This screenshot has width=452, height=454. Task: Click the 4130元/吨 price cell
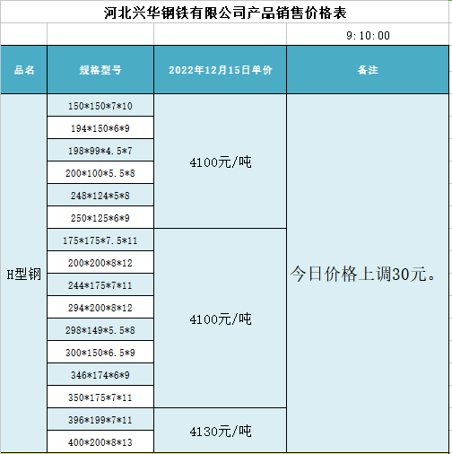click(x=221, y=431)
